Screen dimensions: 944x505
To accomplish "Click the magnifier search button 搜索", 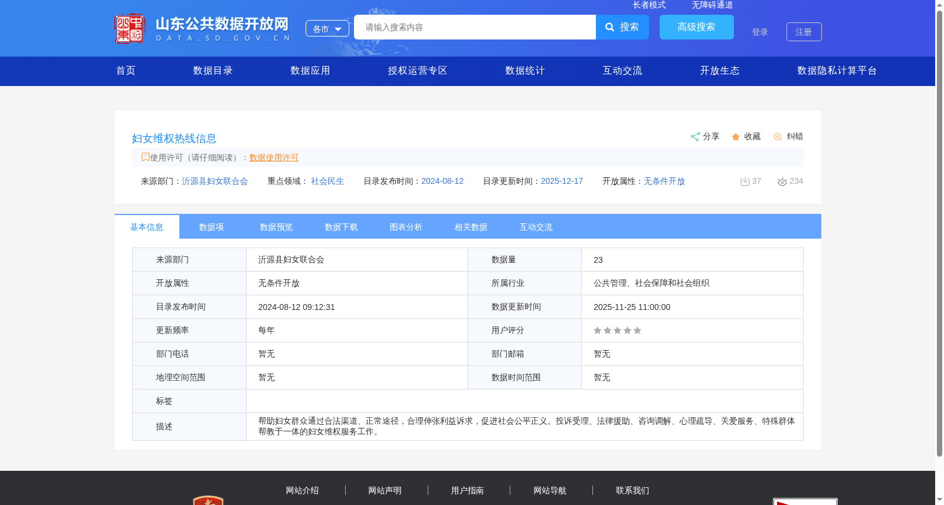I will tap(622, 27).
